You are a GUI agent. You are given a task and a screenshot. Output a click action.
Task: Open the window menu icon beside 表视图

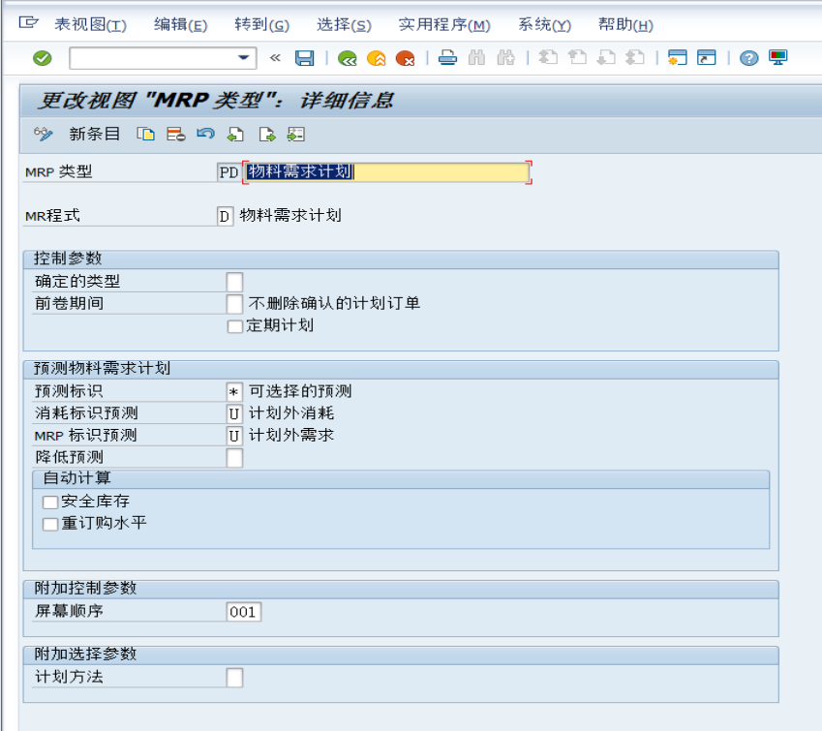(28, 23)
